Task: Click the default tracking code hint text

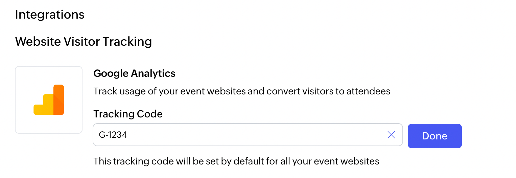Action: 236,161
